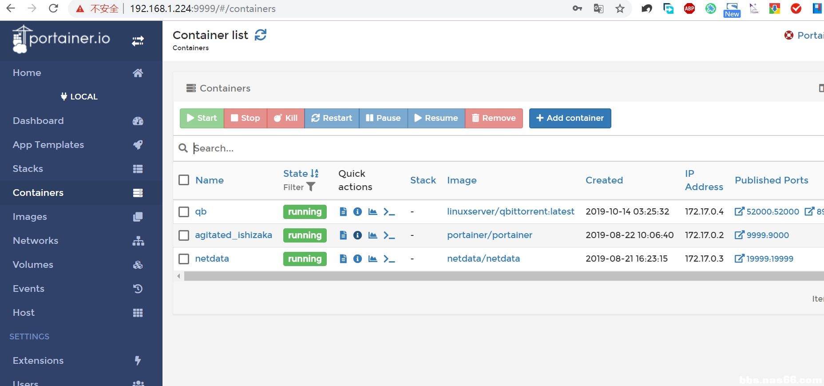Open the saved password key icon
The image size is (824, 386).
tap(577, 8)
